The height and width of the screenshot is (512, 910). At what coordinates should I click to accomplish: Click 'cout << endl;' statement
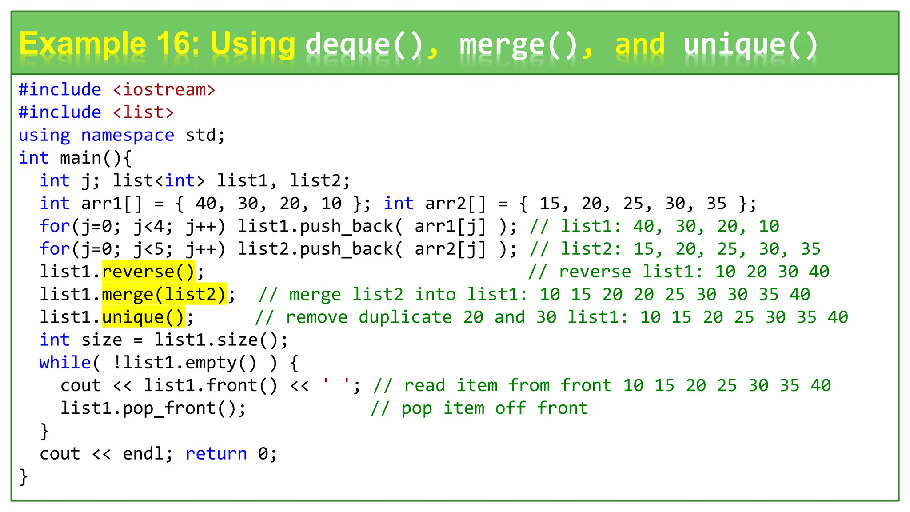[106, 454]
